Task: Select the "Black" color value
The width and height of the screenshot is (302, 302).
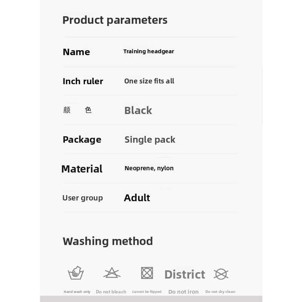Action: (138, 110)
